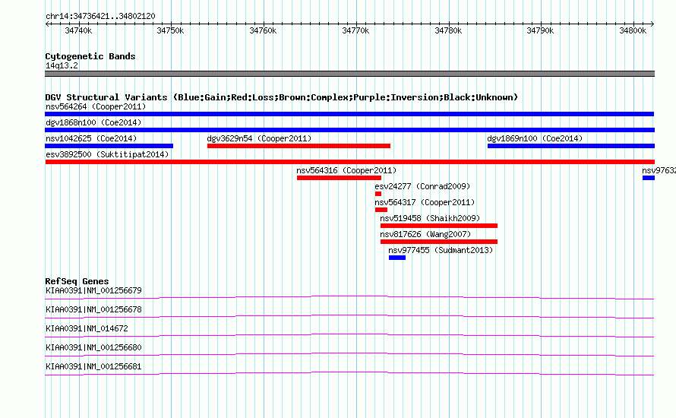Open the KIAA0391|NM_001256681 transcript label
Viewport: 676px width, 418px height.
pyautogui.click(x=93, y=366)
